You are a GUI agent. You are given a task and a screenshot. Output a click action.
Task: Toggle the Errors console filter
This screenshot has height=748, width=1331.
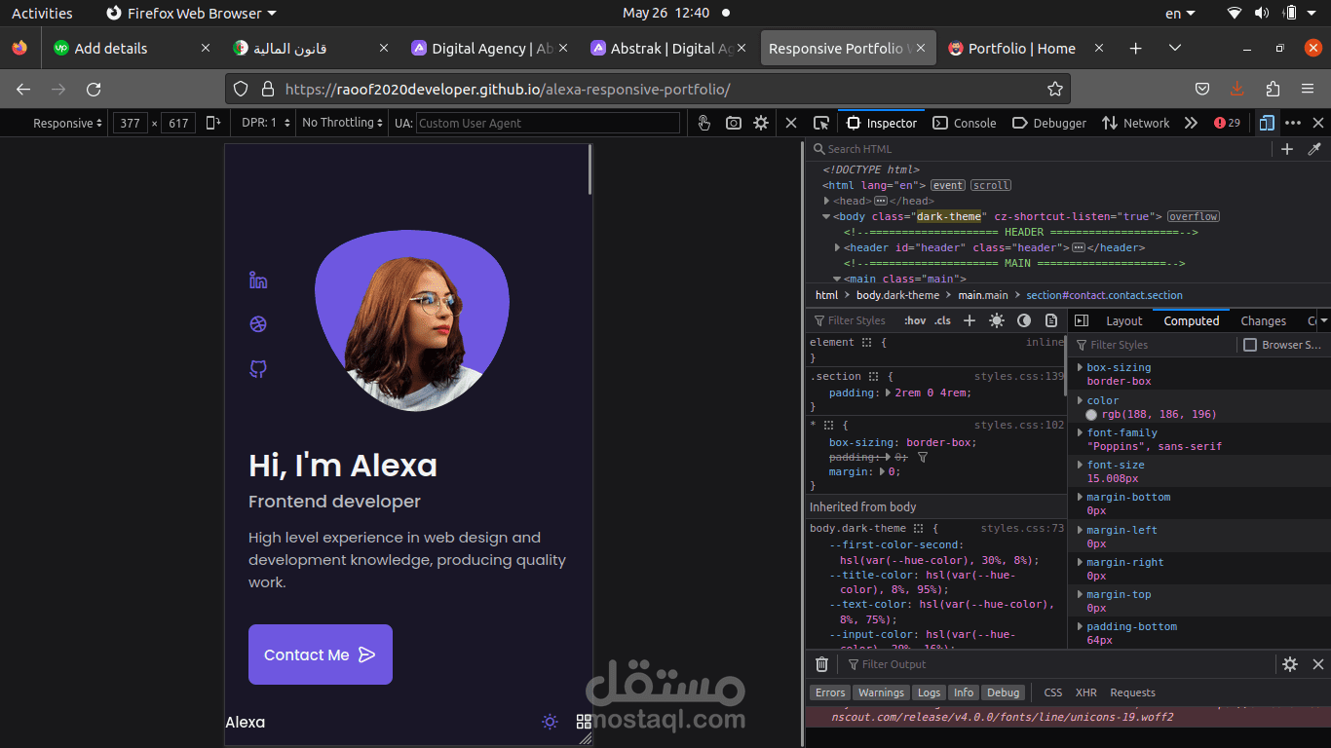[x=830, y=692]
